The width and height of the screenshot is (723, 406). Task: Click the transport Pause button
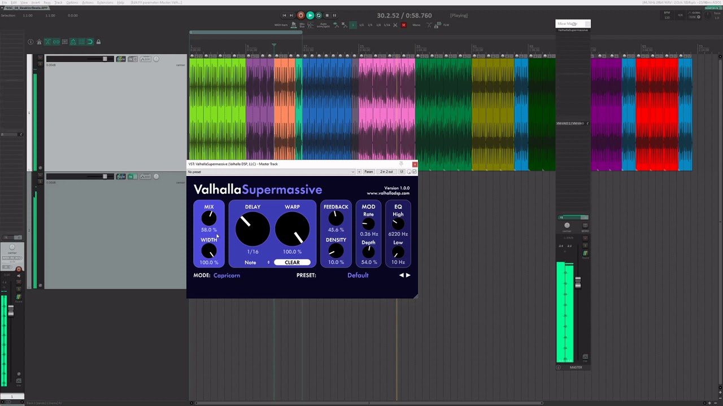click(x=334, y=15)
